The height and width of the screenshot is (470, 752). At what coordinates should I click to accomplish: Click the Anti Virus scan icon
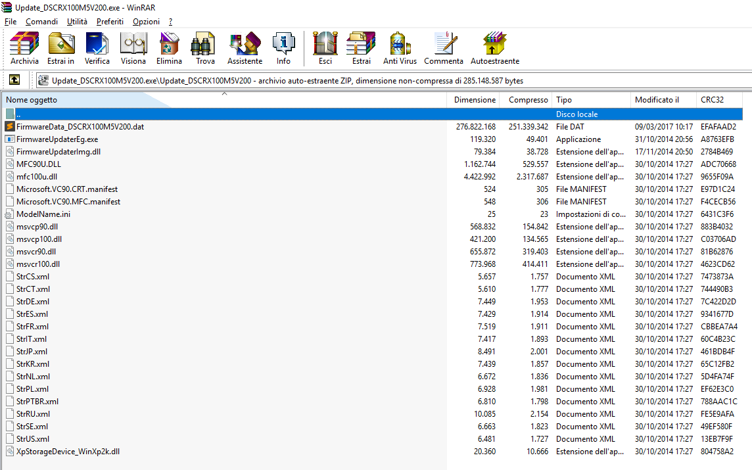[x=400, y=49]
